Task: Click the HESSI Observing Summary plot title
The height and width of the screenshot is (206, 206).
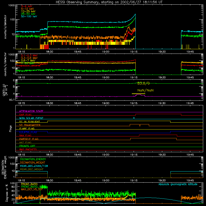Action: [109, 2]
